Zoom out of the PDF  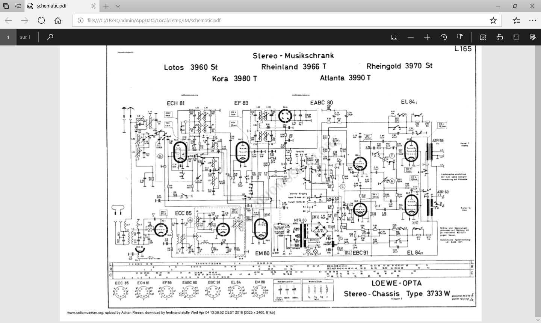411,37
